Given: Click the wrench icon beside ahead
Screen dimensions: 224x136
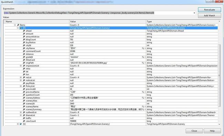Looking at the screenshot, I should tap(24, 31).
